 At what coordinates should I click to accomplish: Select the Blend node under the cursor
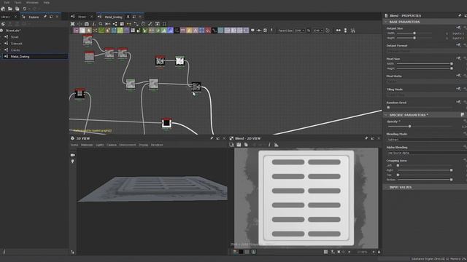(196, 87)
